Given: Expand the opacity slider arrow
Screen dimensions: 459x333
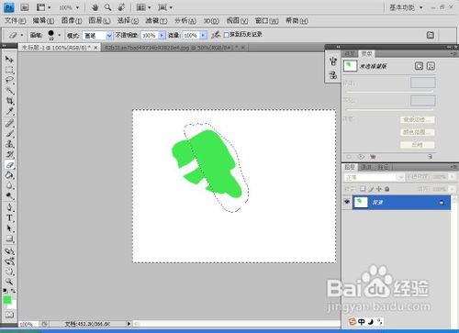Looking at the screenshot, I should tap(162, 36).
